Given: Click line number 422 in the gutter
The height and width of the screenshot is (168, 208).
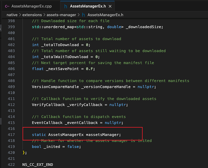Looking at the screenshot, I should point(11,165).
